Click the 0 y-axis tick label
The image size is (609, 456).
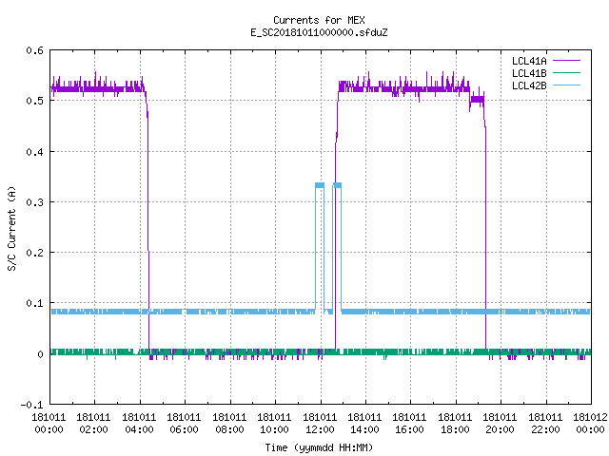[x=40, y=354]
